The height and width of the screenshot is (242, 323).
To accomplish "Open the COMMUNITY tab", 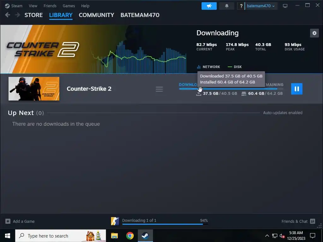I will (x=97, y=15).
